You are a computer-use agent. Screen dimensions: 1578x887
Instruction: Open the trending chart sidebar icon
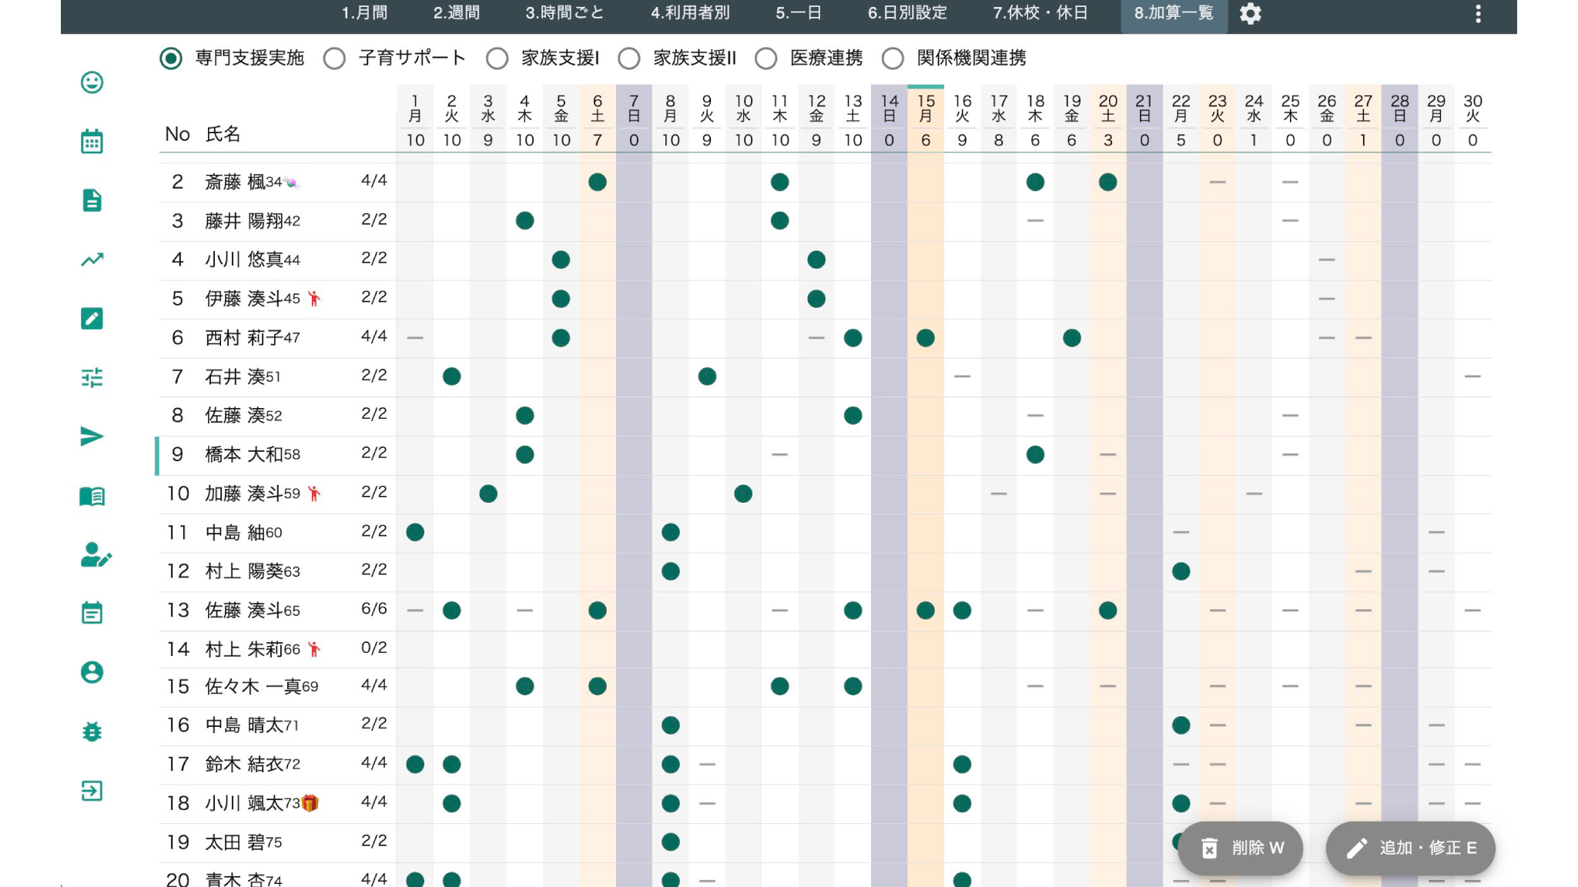(x=92, y=259)
